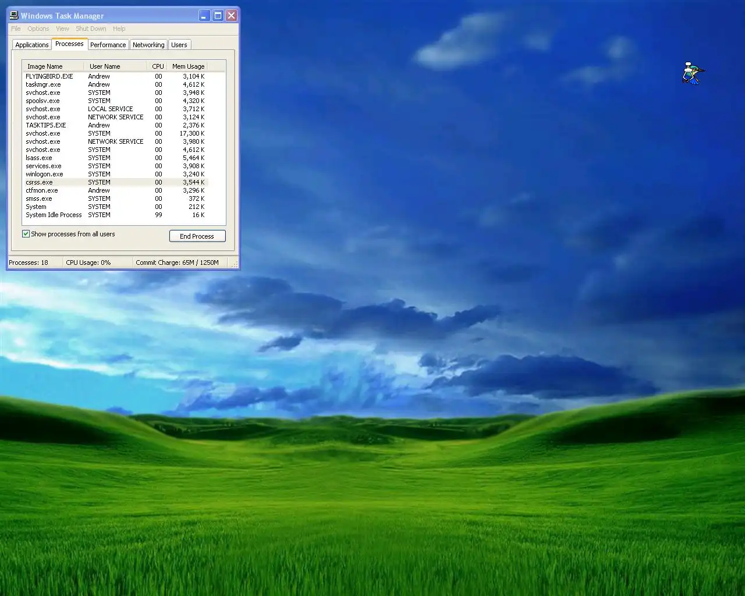Select the TASKTIPS.EXE process
The height and width of the screenshot is (596, 745).
click(x=115, y=125)
